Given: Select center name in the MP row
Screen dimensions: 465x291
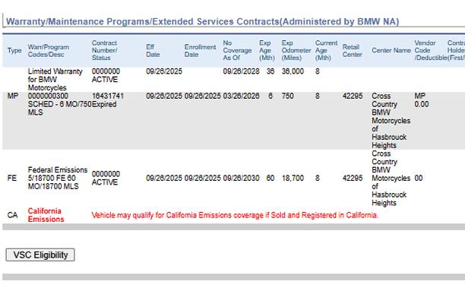Looking at the screenshot, I should coord(391,121).
